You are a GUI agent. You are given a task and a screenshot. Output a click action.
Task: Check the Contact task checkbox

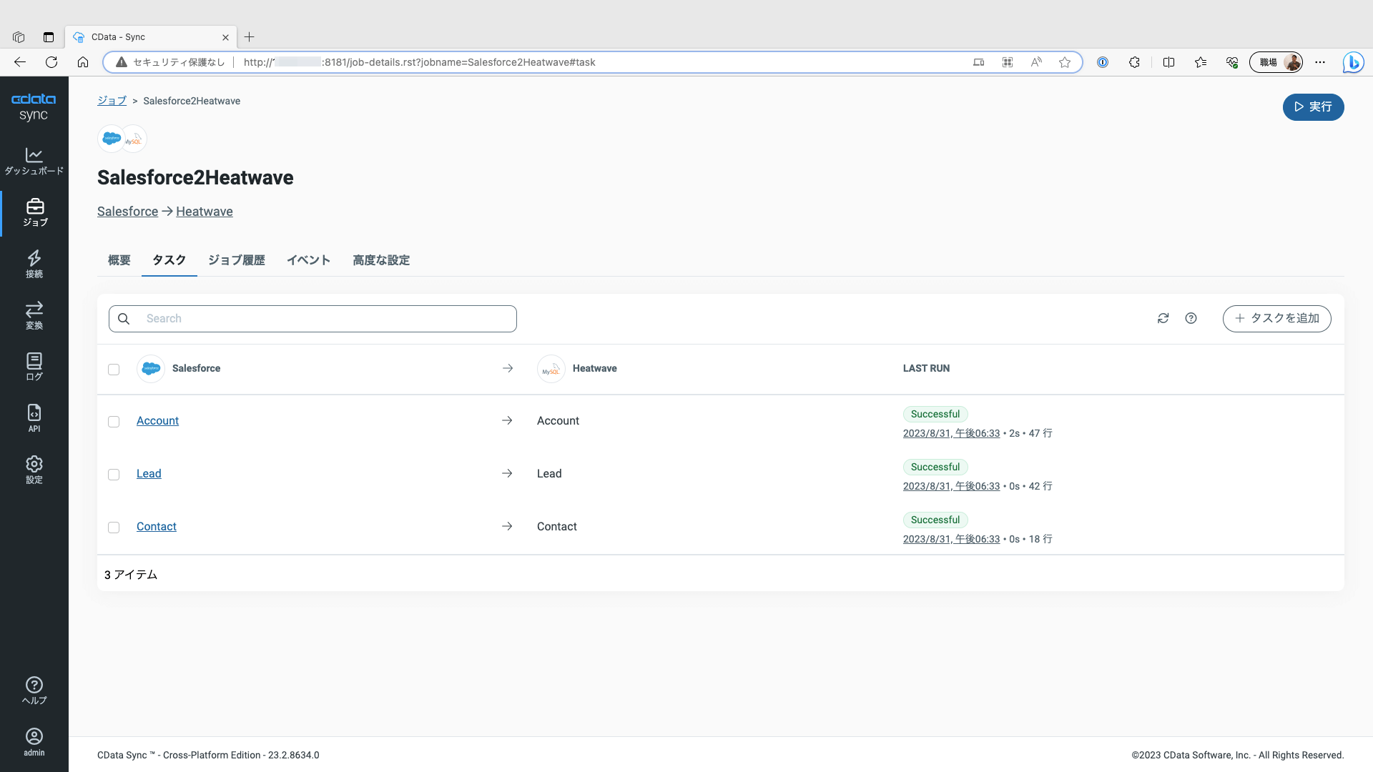pyautogui.click(x=114, y=528)
